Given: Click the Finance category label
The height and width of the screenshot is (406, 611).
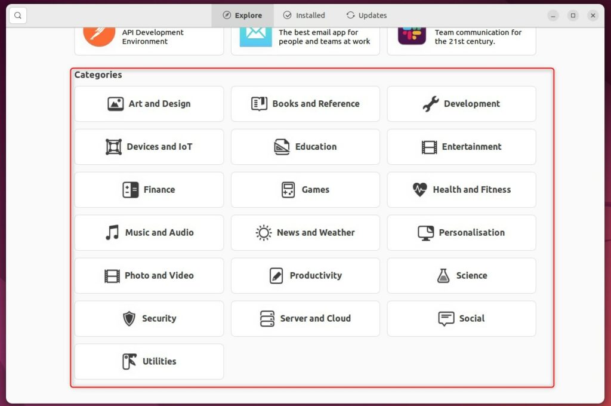Looking at the screenshot, I should [159, 189].
